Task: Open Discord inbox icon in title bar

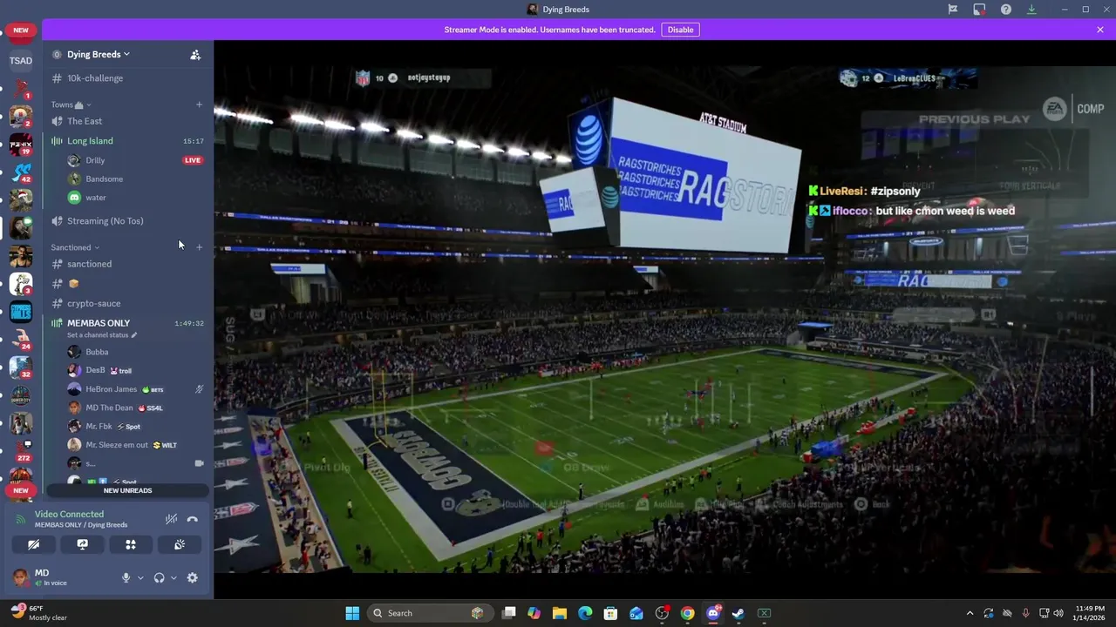Action: click(x=979, y=10)
